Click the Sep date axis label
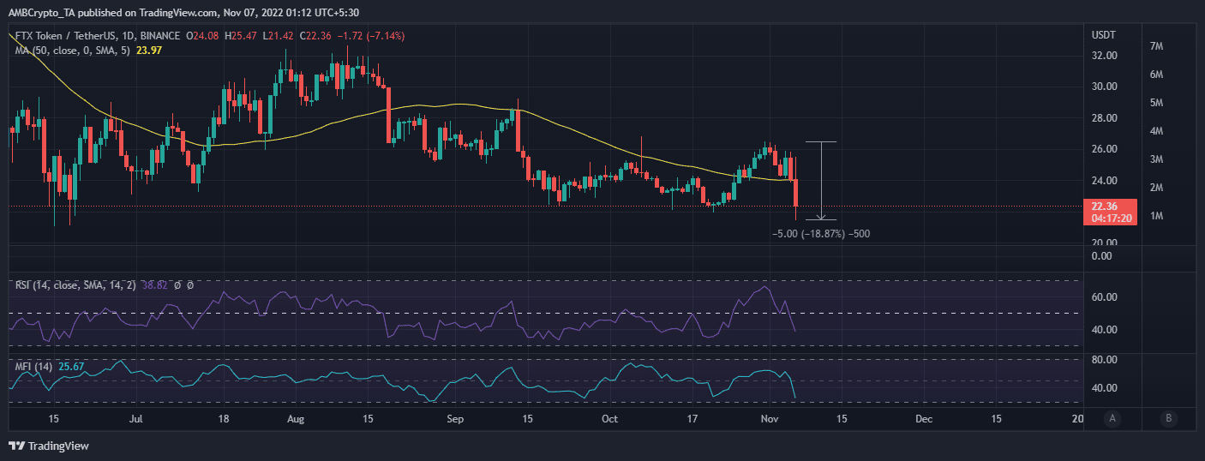The width and height of the screenshot is (1205, 461). [455, 419]
